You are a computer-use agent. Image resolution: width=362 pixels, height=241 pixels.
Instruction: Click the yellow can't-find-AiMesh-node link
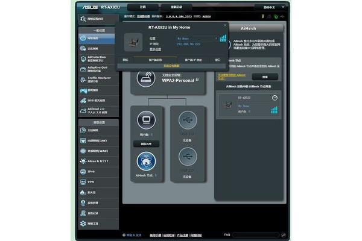(232, 77)
